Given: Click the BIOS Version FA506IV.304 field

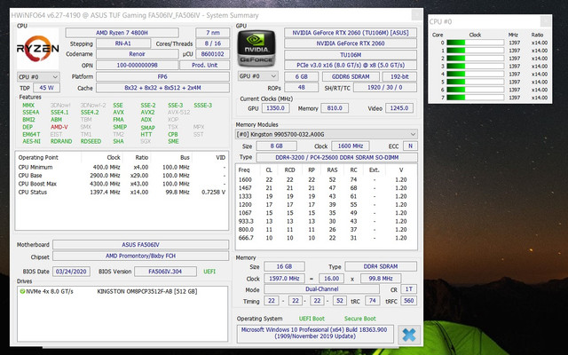Looking at the screenshot, I should pos(165,272).
